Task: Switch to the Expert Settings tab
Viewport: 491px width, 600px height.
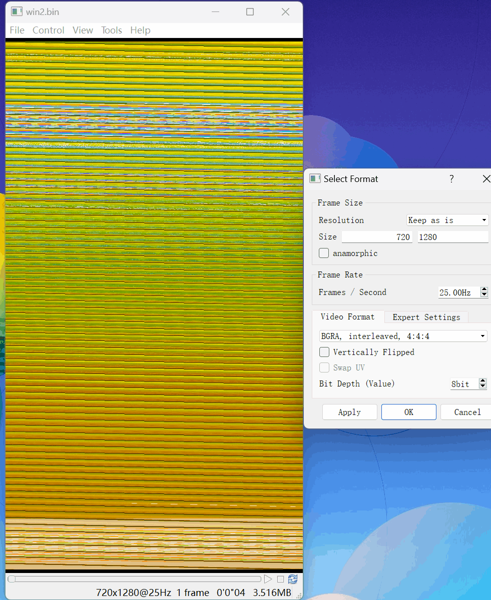Action: [426, 317]
